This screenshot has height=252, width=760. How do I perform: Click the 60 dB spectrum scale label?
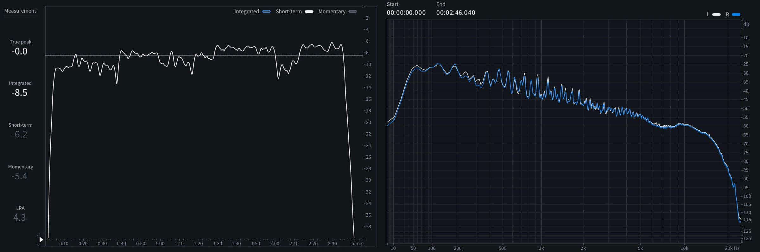click(746, 126)
